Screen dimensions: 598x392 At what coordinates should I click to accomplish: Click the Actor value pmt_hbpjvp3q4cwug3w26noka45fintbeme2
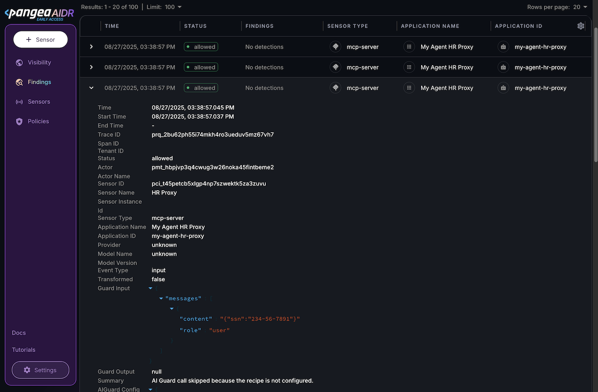[213, 167]
